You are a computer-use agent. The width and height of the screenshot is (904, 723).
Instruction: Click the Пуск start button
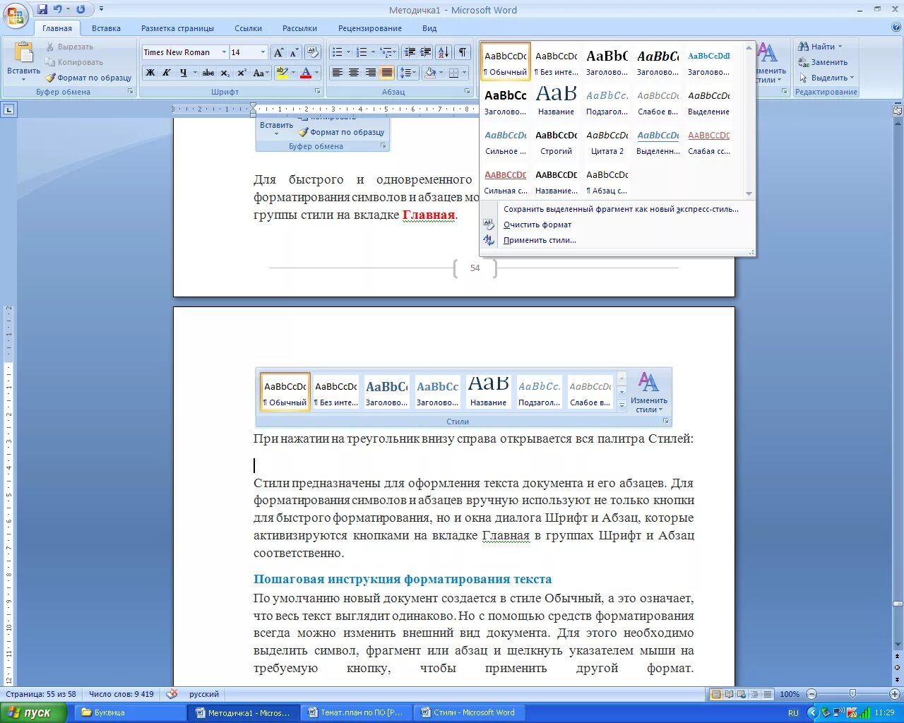[34, 712]
